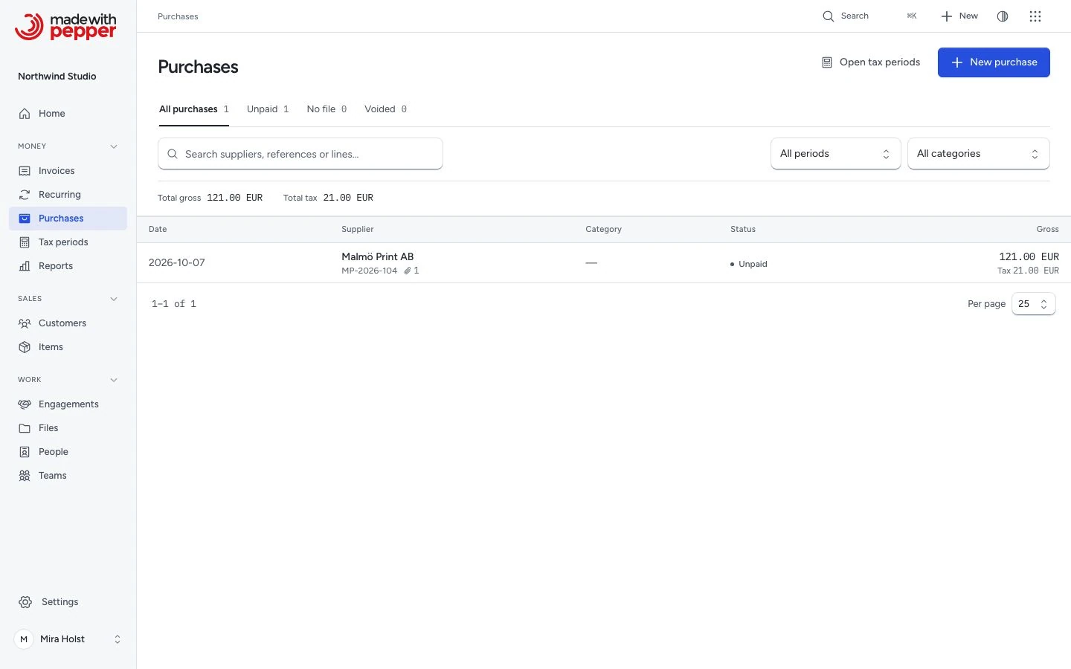This screenshot has height=669, width=1071.
Task: Open Reports in the sidebar
Action: coord(68,266)
